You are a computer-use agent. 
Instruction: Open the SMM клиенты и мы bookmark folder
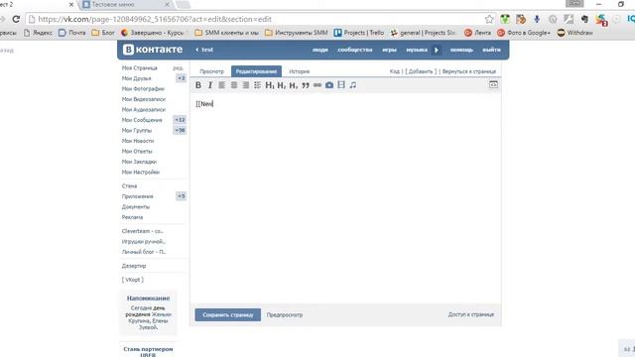tap(227, 33)
